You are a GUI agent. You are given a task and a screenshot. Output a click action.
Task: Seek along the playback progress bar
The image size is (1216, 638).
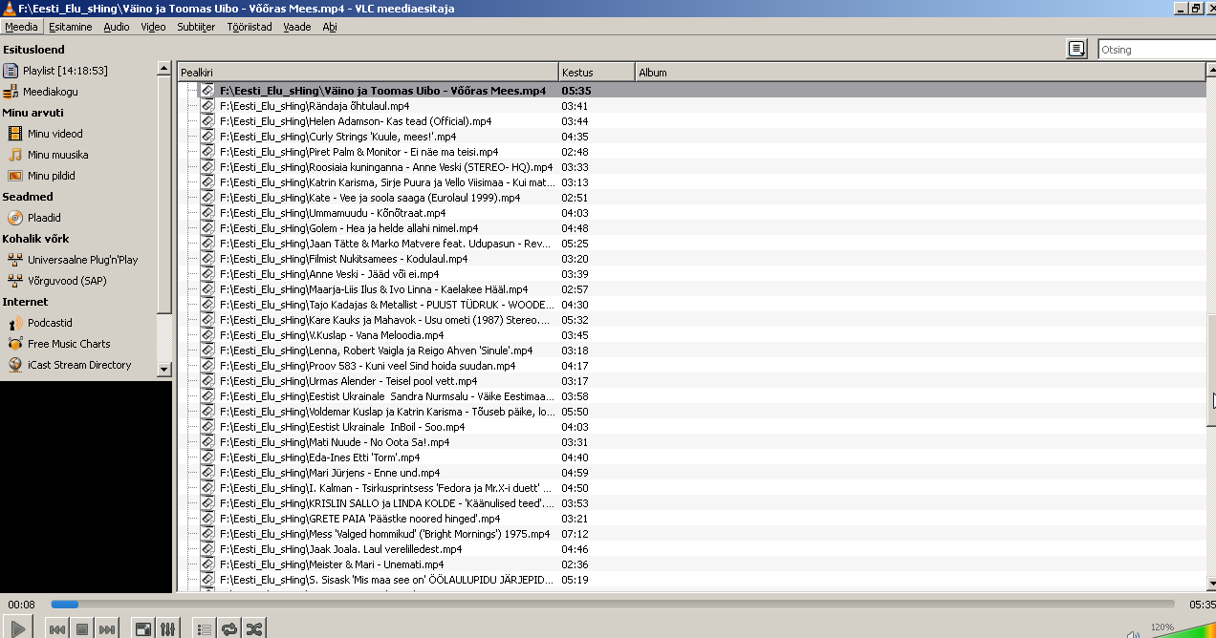pos(612,604)
